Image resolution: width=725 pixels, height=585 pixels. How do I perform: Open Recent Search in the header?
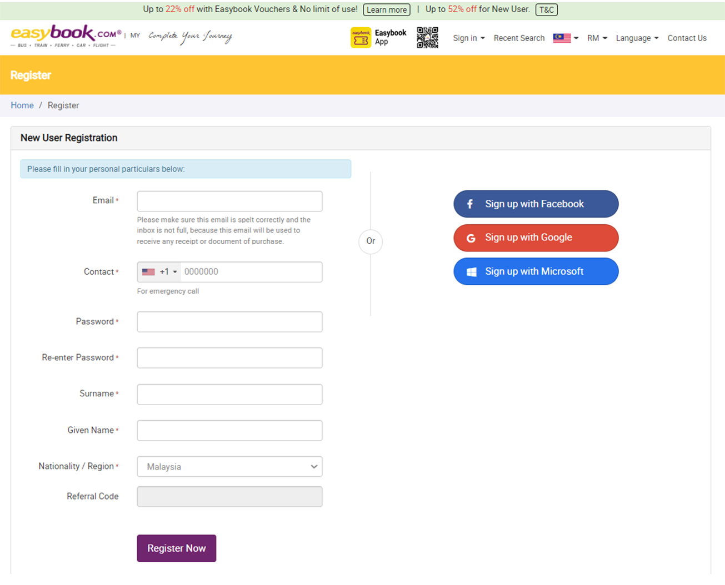[x=519, y=38]
